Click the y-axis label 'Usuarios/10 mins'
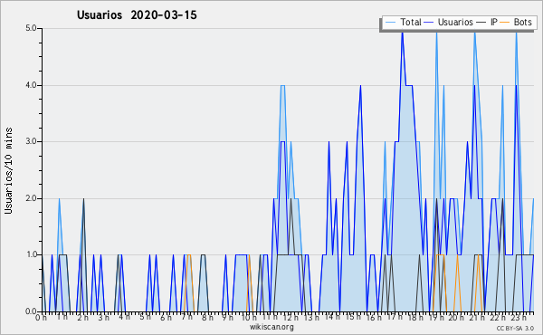 pyautogui.click(x=9, y=171)
